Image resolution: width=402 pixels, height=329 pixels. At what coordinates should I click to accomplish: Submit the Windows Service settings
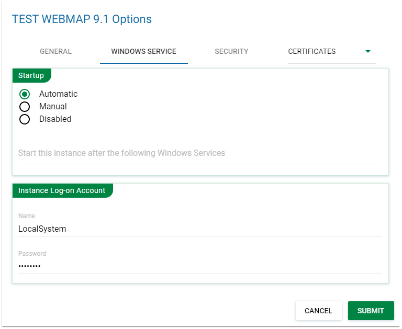(371, 311)
